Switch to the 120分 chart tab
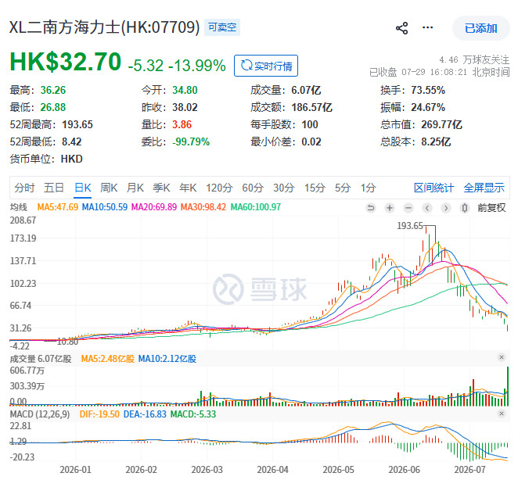The image size is (518, 480). [x=219, y=188]
